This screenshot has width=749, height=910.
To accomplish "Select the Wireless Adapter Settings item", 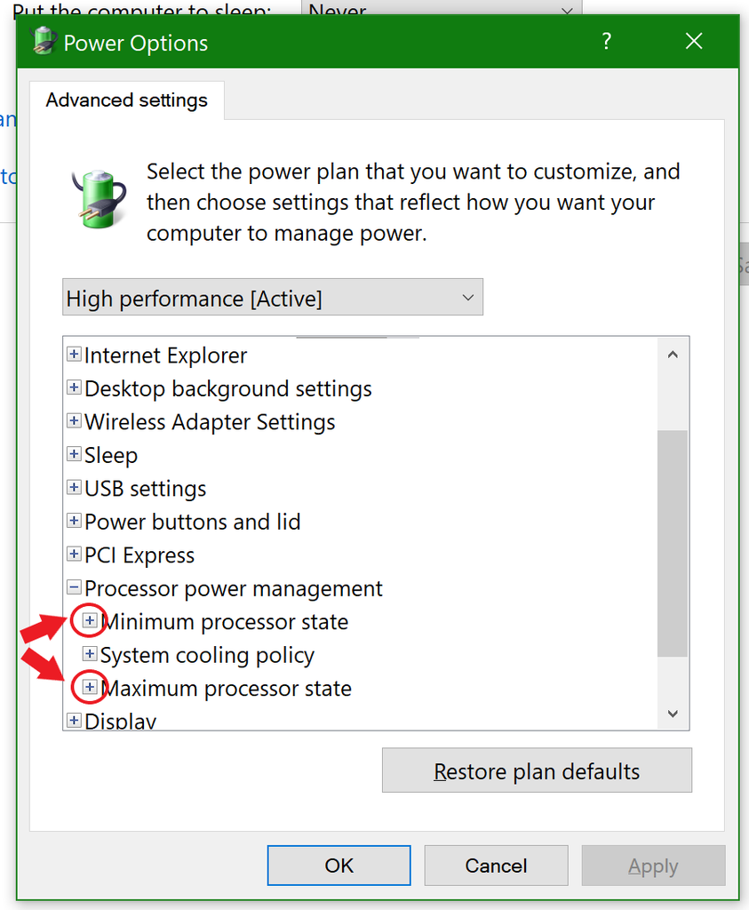I will click(x=210, y=422).
